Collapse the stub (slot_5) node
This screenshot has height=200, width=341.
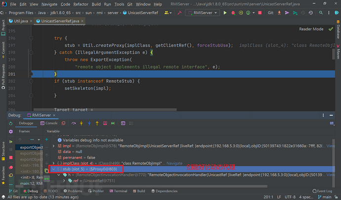pyautogui.click(x=53, y=169)
